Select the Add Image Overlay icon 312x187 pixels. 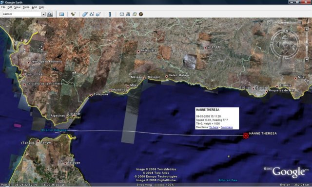coord(98,14)
